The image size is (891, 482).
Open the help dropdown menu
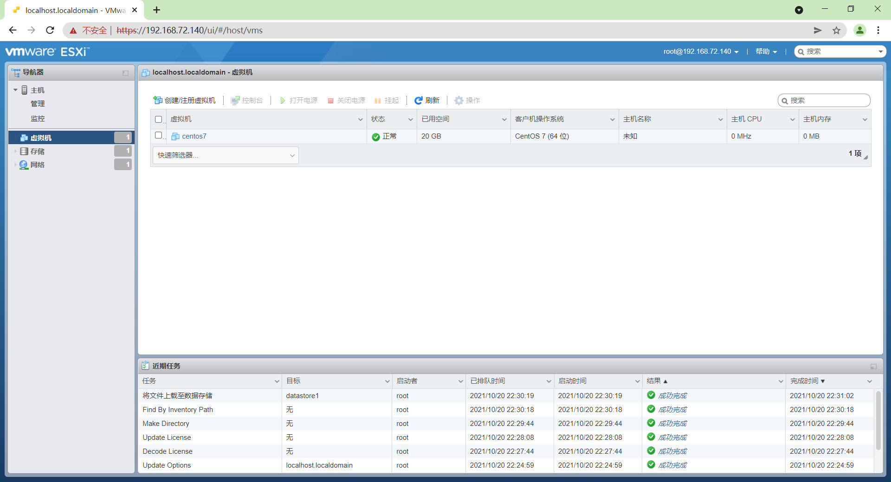[766, 51]
